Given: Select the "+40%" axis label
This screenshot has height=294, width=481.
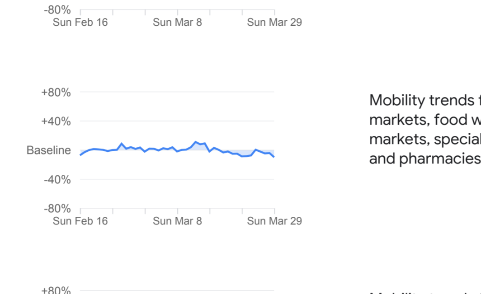Looking at the screenshot, I should [56, 121].
